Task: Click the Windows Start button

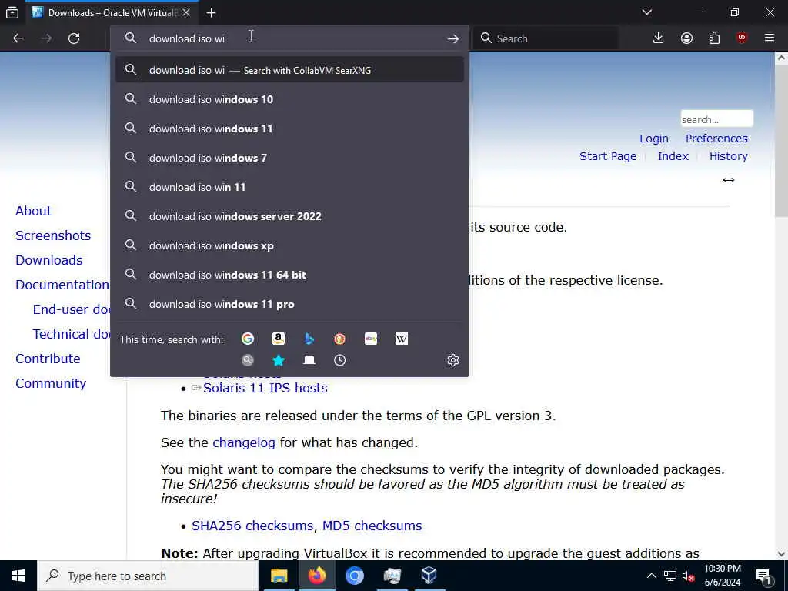Action: (x=18, y=576)
